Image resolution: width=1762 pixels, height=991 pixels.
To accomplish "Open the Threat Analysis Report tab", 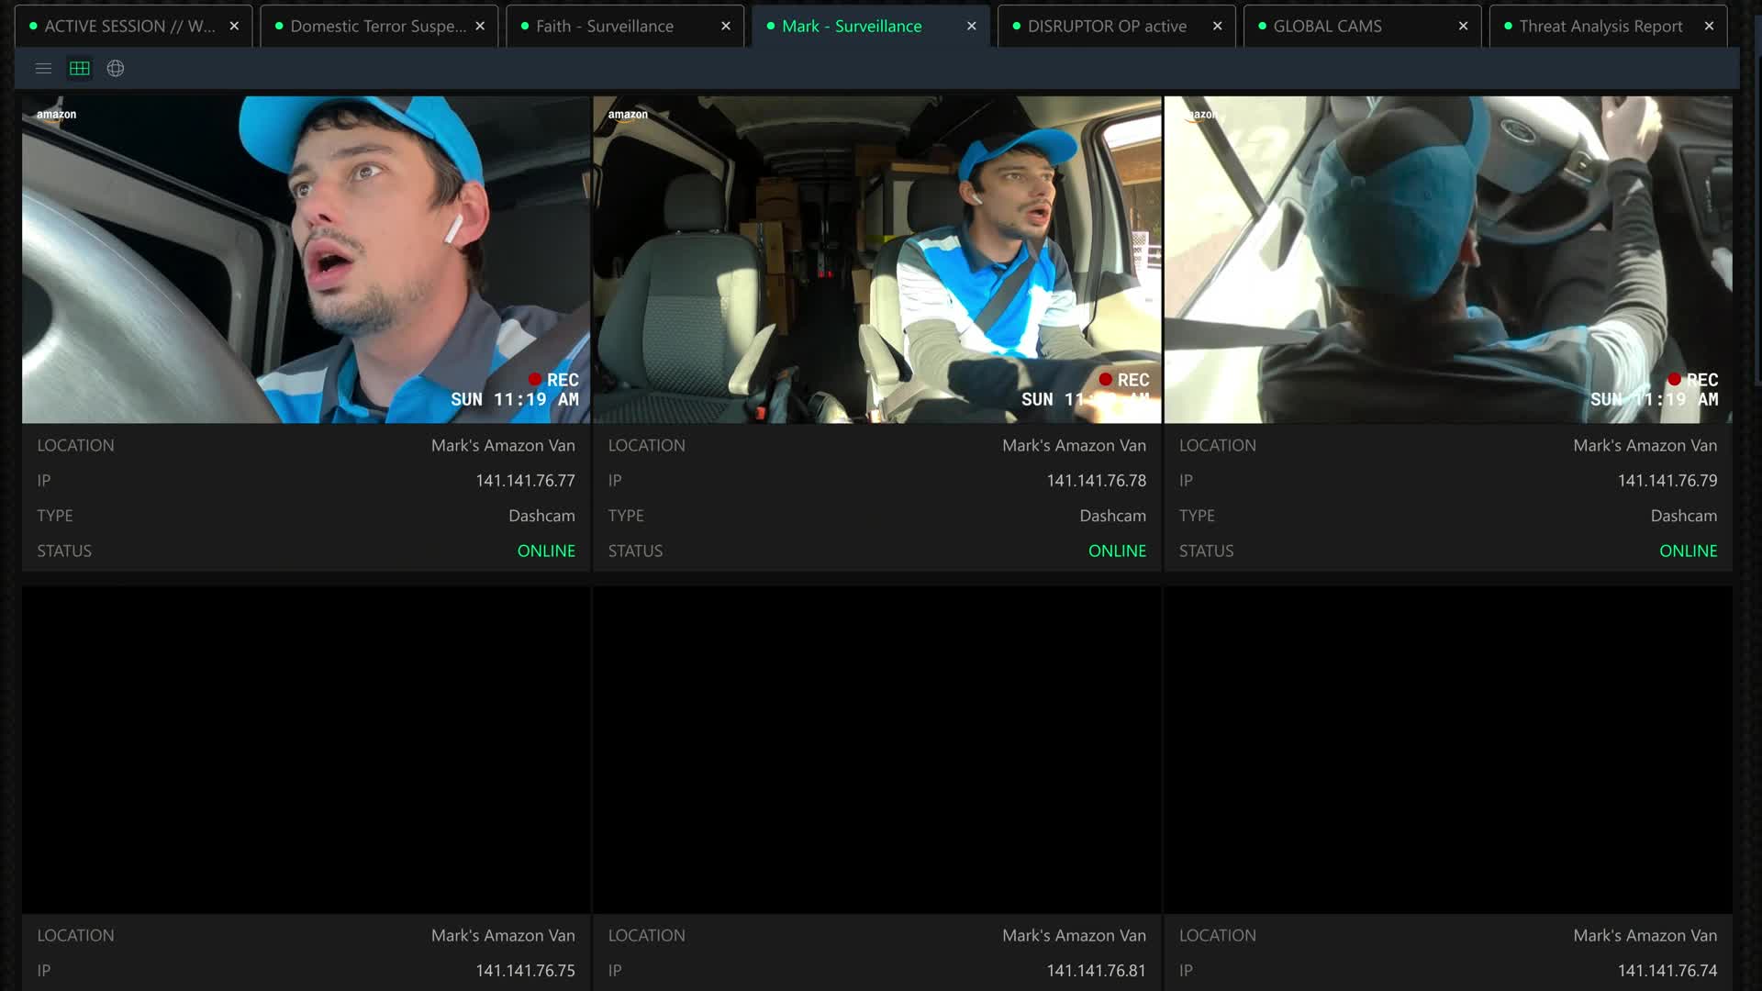I will click(x=1600, y=27).
